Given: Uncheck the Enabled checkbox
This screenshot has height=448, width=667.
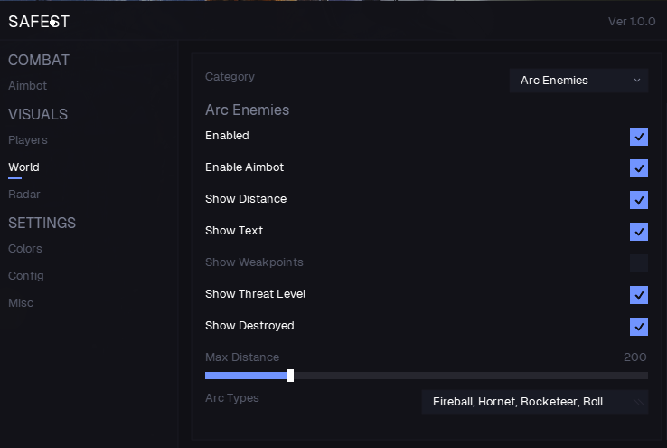Looking at the screenshot, I should click(638, 137).
